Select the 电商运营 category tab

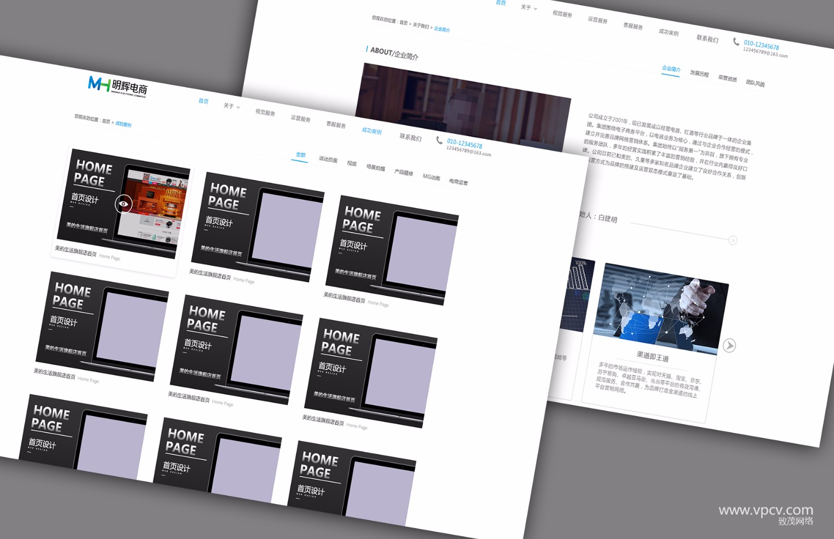[458, 182]
